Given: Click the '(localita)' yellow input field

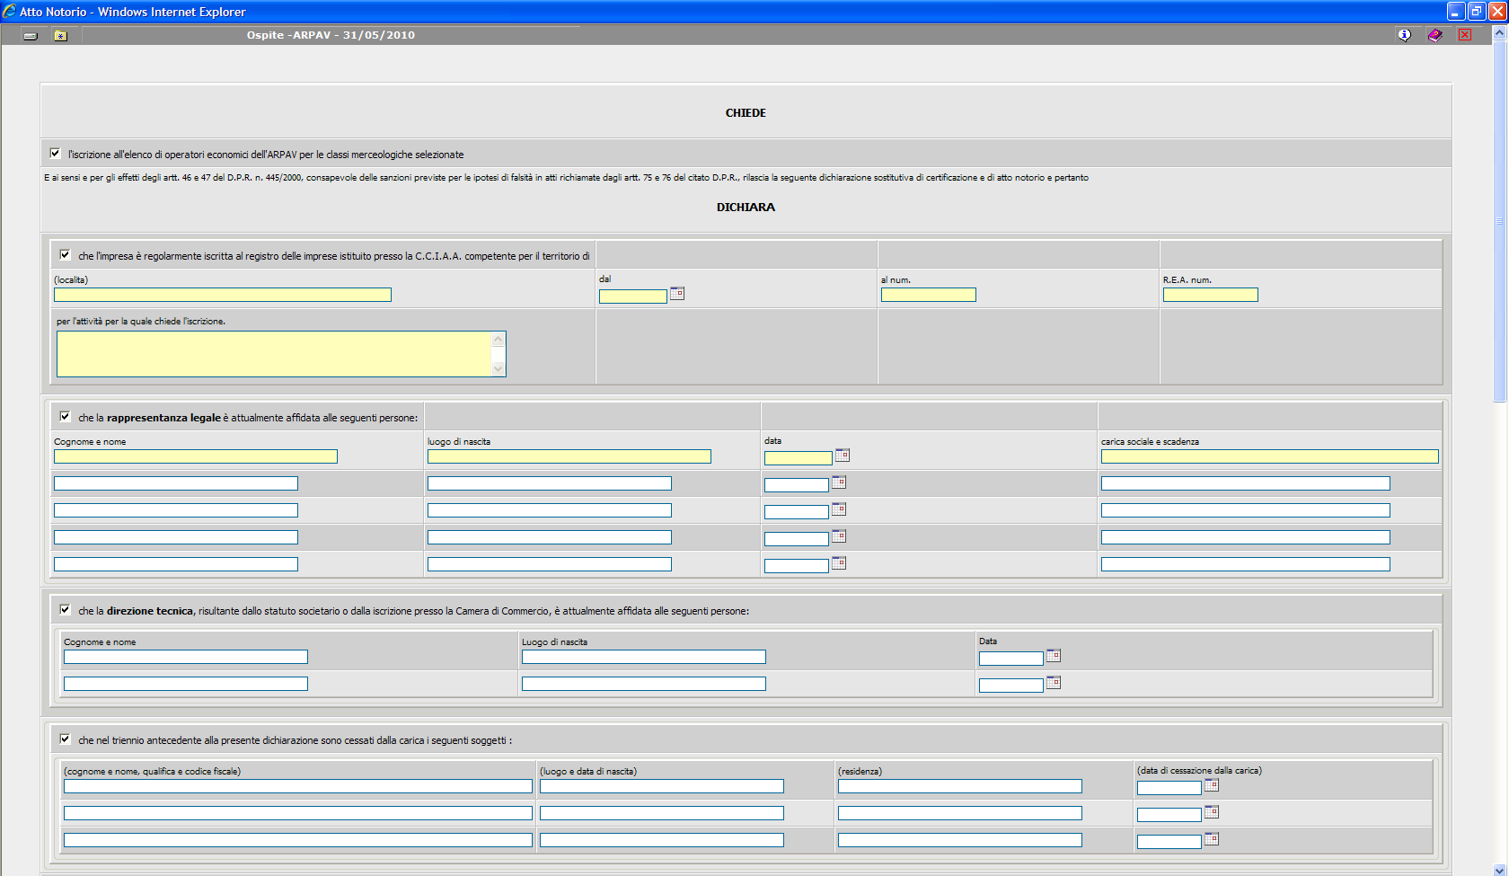Looking at the screenshot, I should coord(223,295).
